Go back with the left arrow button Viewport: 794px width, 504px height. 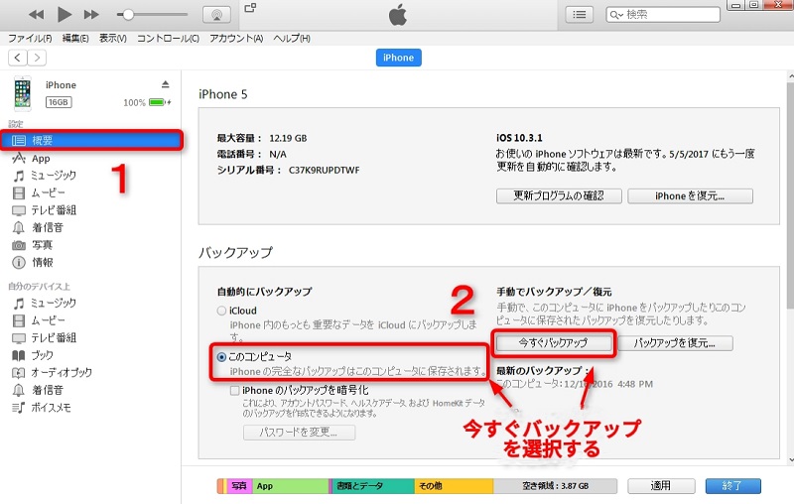click(x=18, y=58)
